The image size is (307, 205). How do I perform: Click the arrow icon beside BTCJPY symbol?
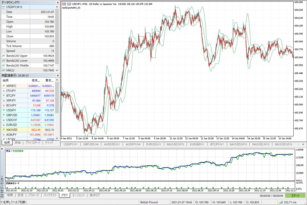[4, 96]
